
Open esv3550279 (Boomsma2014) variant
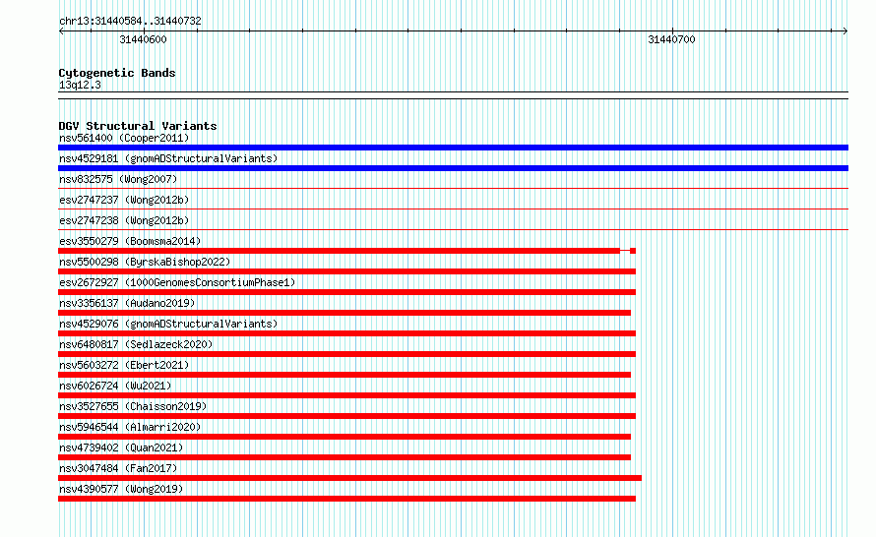click(x=130, y=241)
